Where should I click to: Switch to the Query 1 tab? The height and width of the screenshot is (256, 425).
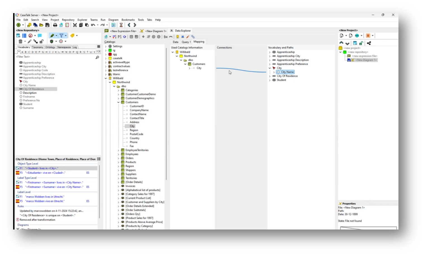(x=186, y=42)
